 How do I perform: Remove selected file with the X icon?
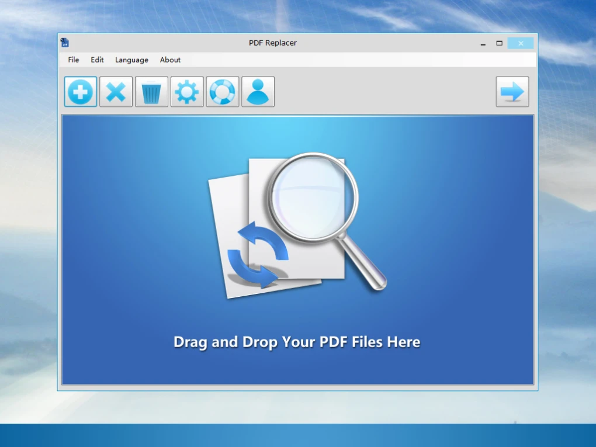116,91
